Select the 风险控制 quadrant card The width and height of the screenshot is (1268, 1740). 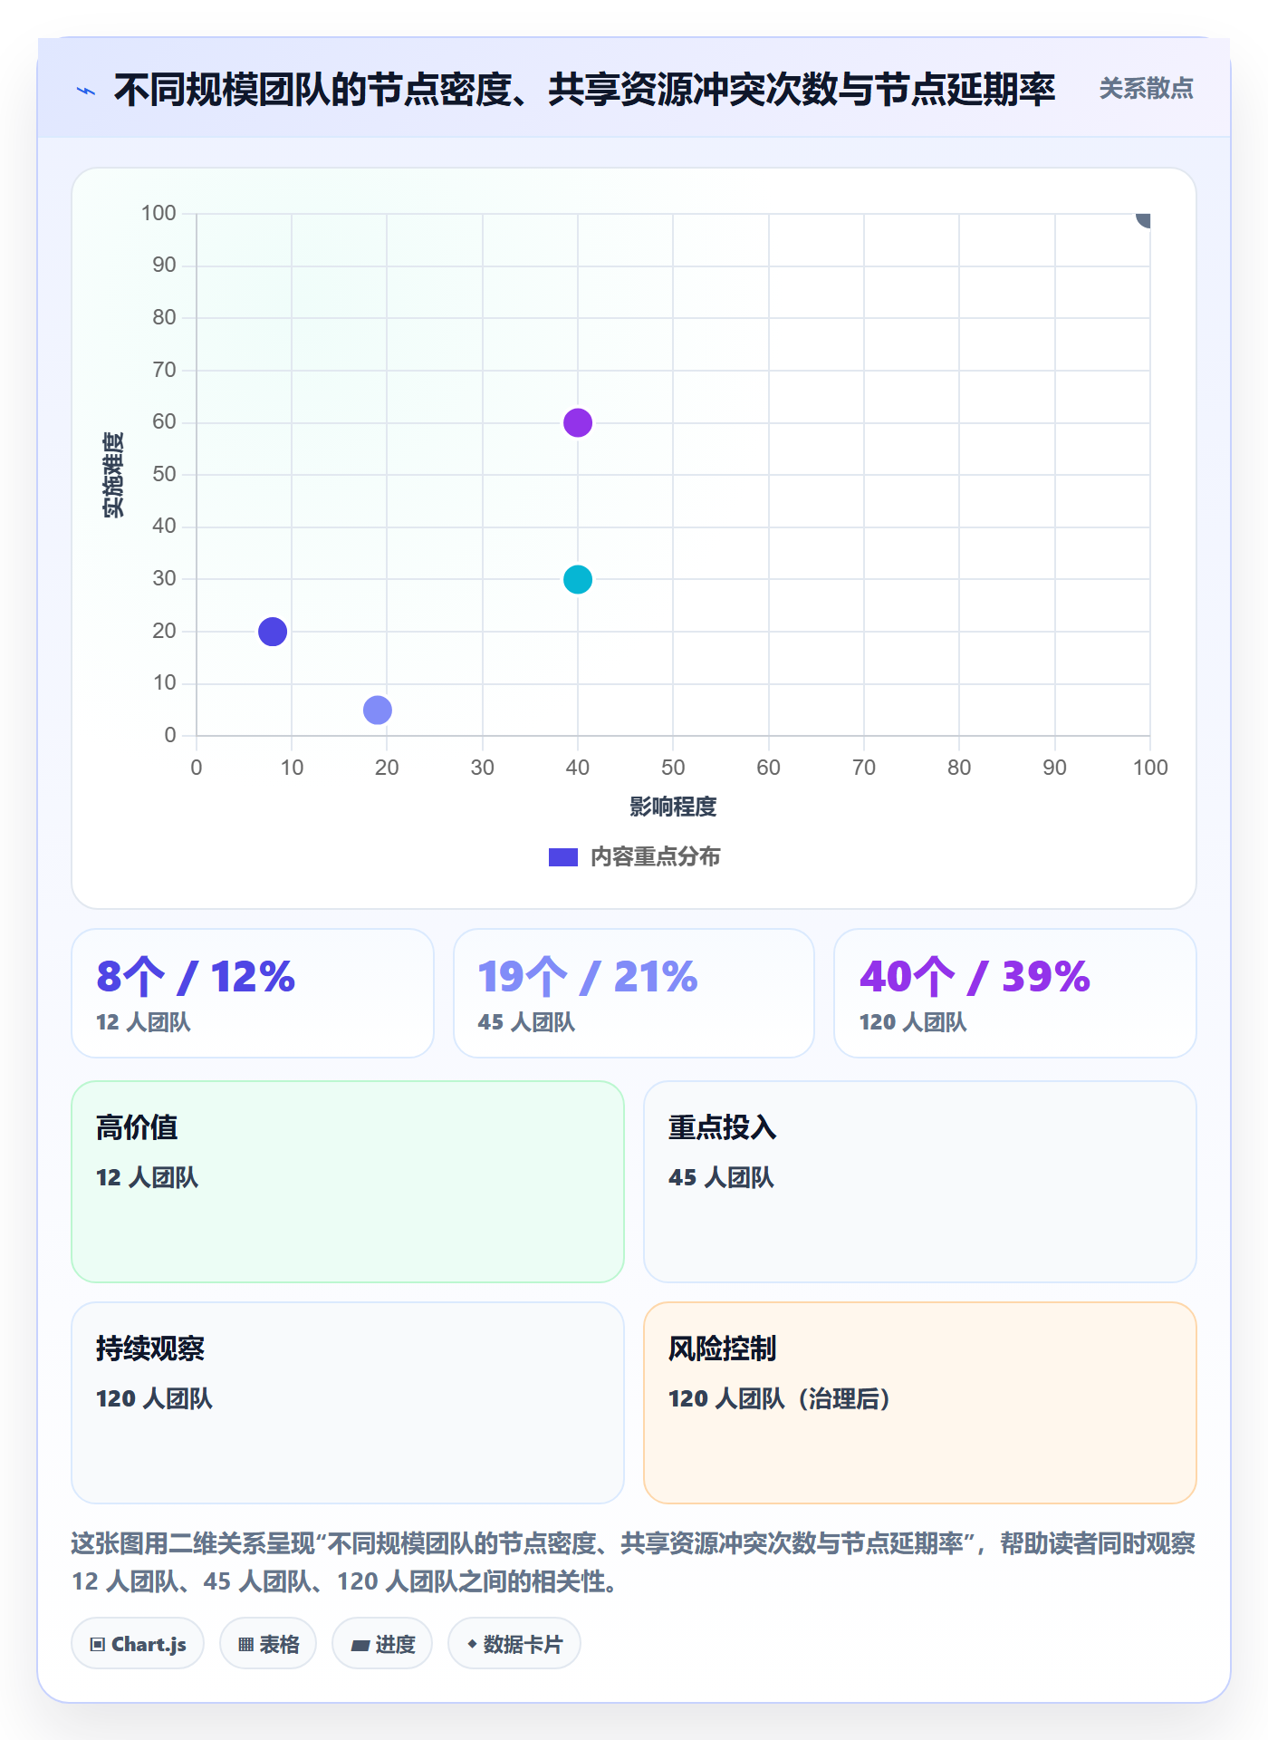click(x=920, y=1403)
